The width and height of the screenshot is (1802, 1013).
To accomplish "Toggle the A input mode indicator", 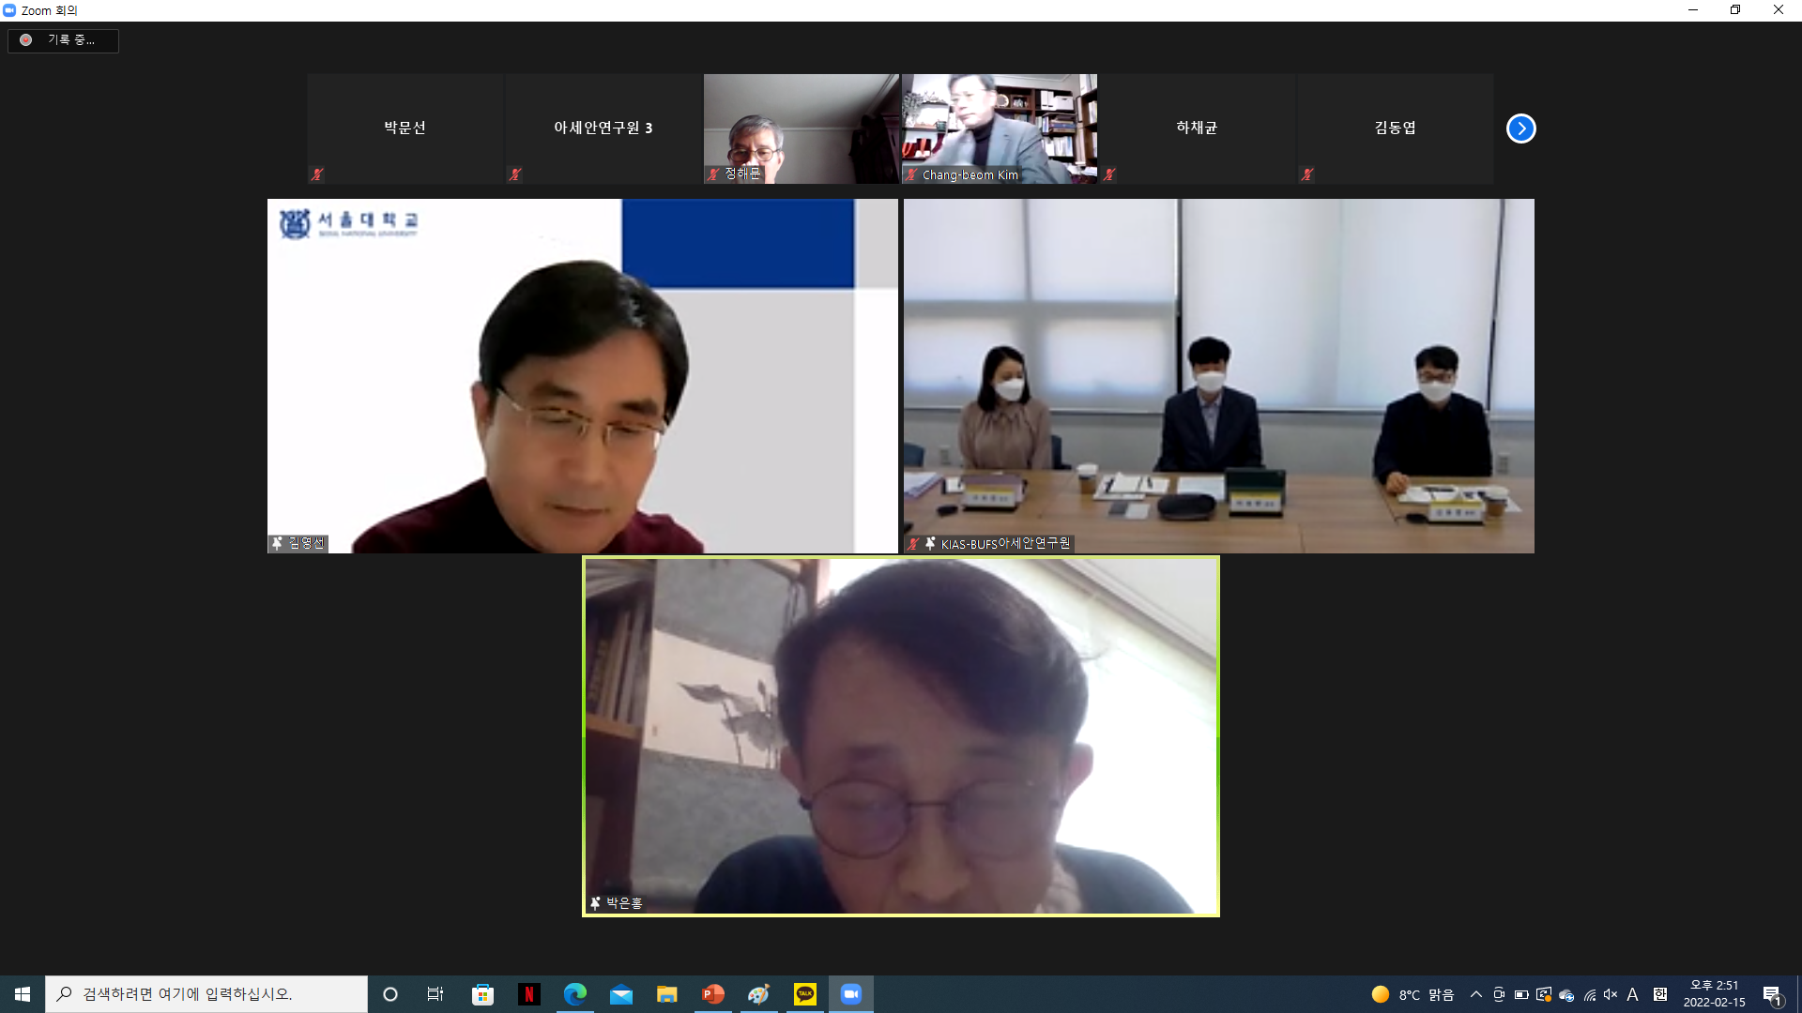I will coord(1633,994).
